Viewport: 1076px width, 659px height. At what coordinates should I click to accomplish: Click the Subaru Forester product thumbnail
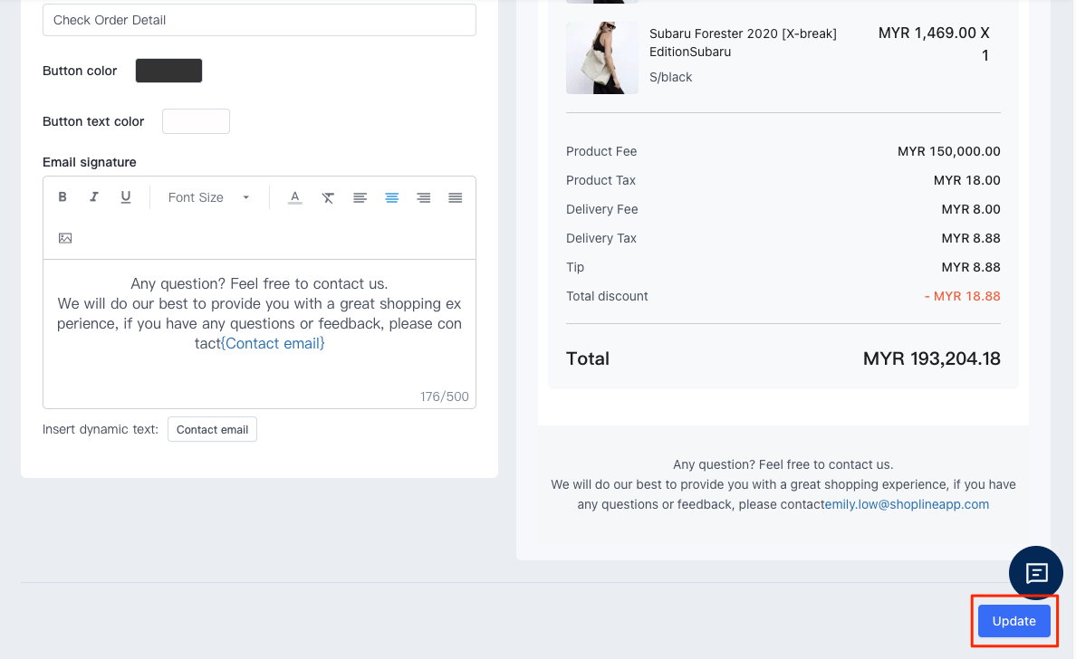click(602, 58)
